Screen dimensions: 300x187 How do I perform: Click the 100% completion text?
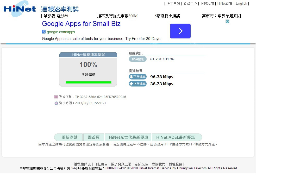click(88, 65)
